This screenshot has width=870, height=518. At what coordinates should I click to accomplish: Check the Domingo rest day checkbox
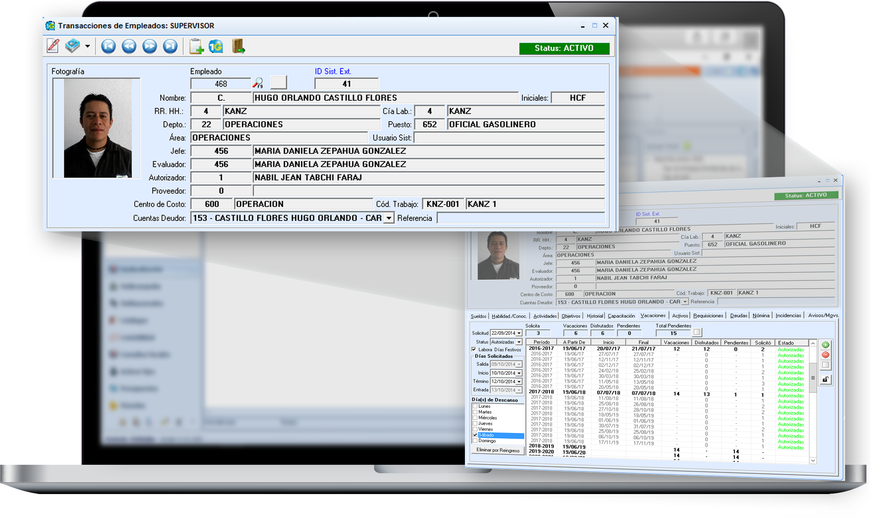[475, 441]
